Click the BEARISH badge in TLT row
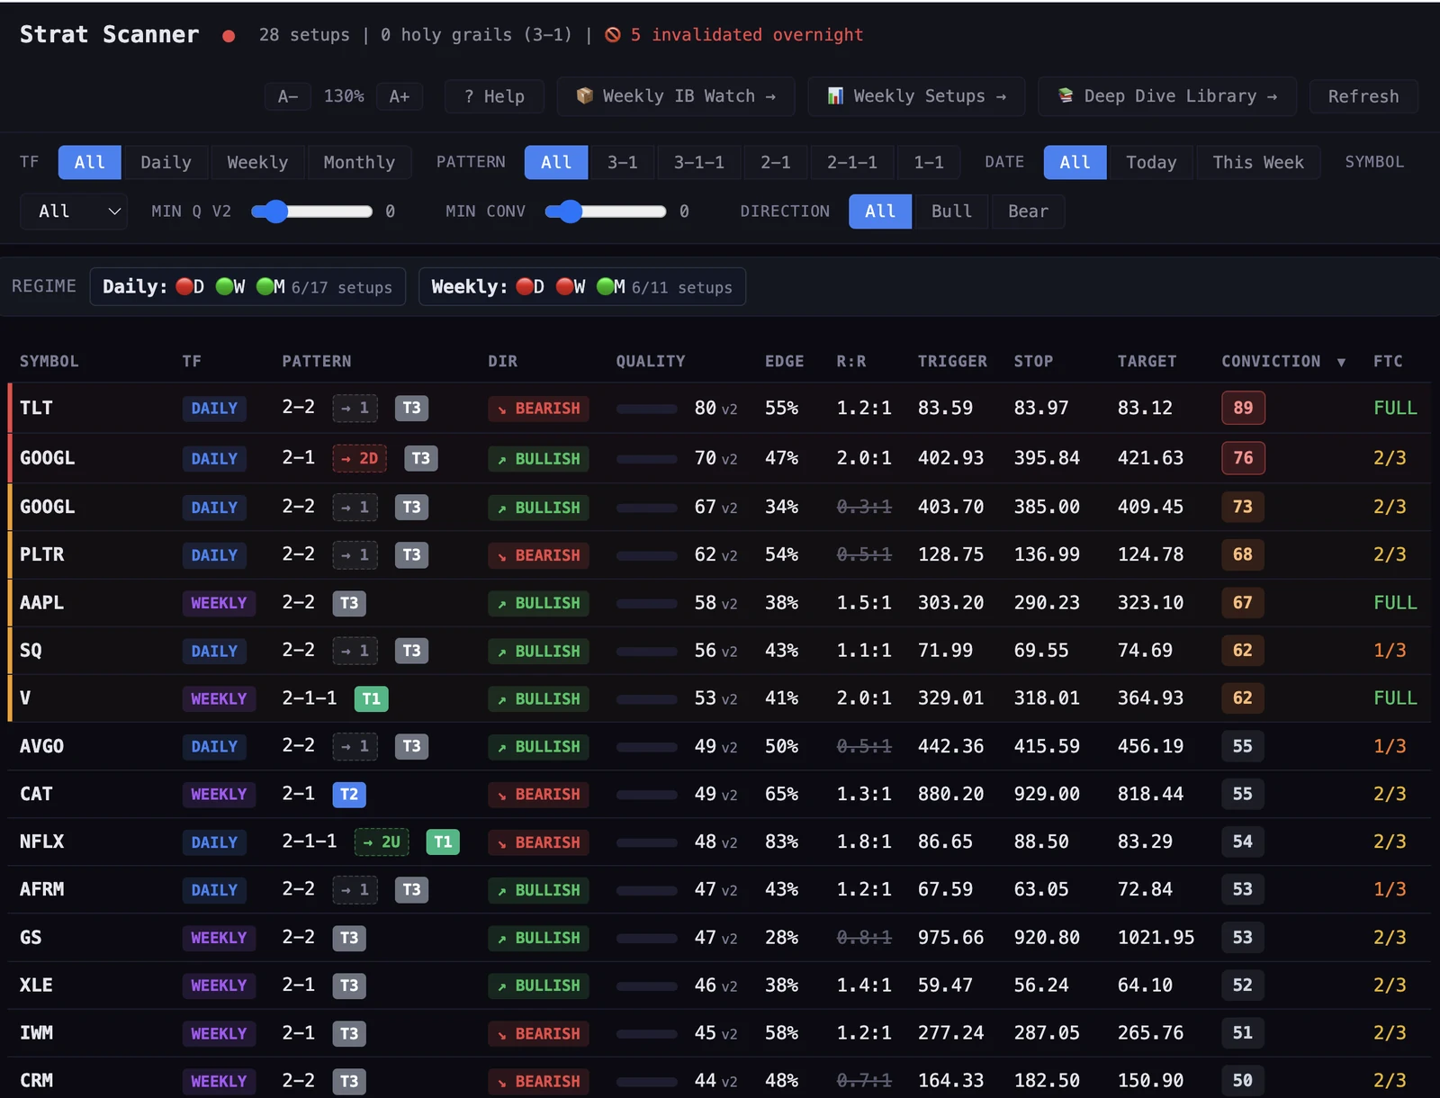Screen dimensions: 1440x1098 coord(538,409)
